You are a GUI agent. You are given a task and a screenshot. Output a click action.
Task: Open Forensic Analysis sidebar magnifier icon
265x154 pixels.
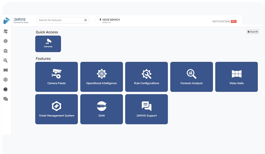[x=6, y=61]
